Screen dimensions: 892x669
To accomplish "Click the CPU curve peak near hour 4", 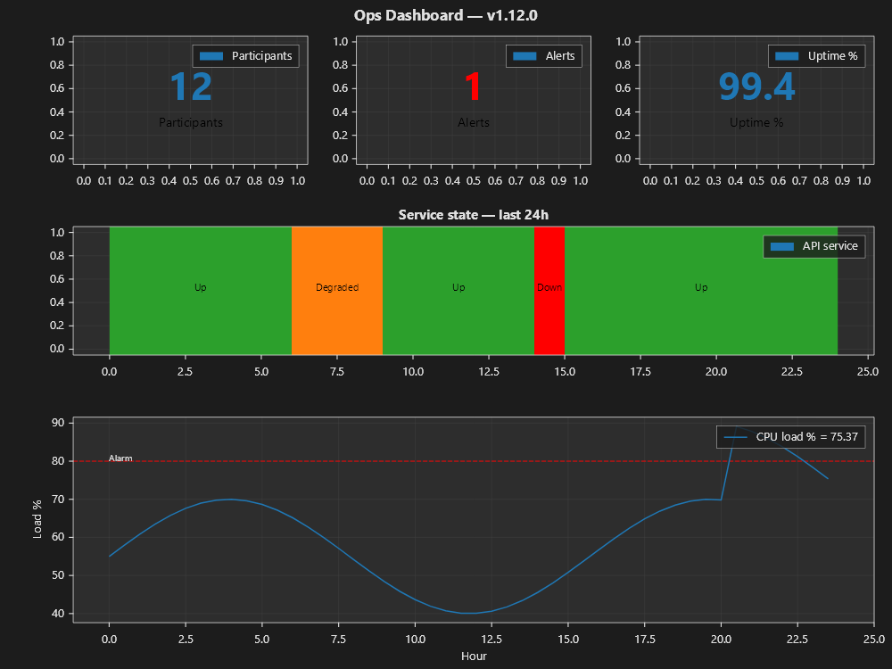I will point(231,500).
